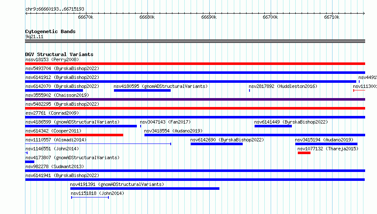Open nsv982278 (Sudmant2013) label
The width and height of the screenshot is (377, 214).
click(55, 166)
